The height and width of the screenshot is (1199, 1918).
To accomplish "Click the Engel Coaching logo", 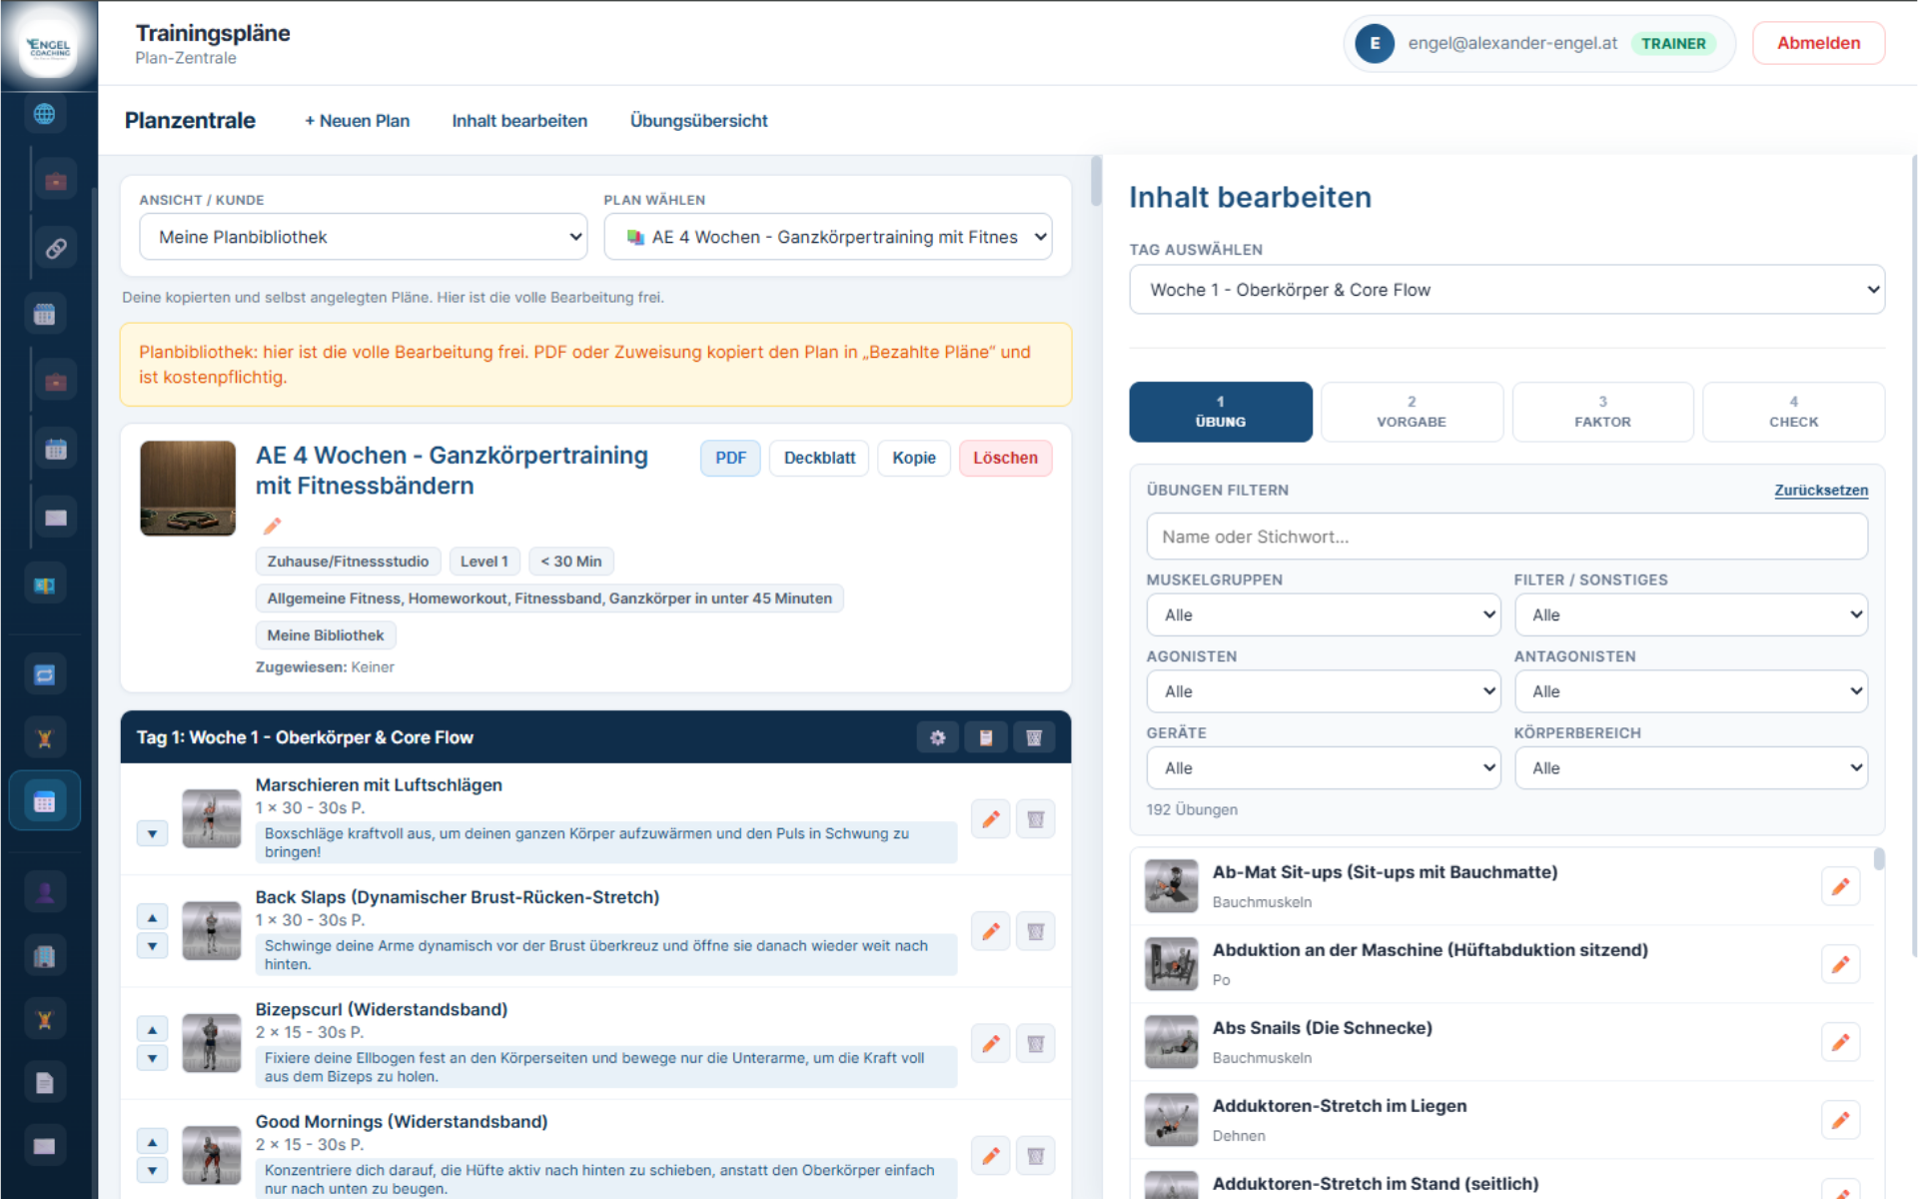I will (49, 46).
